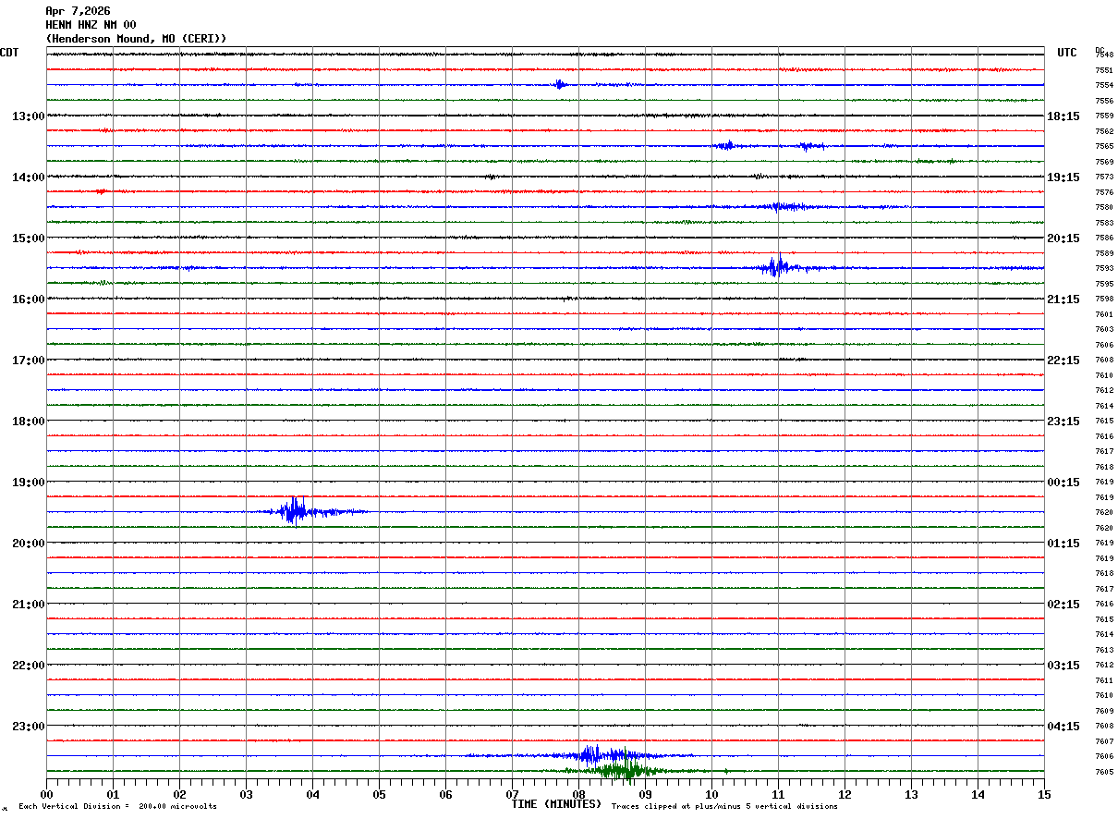Click the large blue seismic burst near minute 04
The image size is (1118, 819).
coord(296,510)
